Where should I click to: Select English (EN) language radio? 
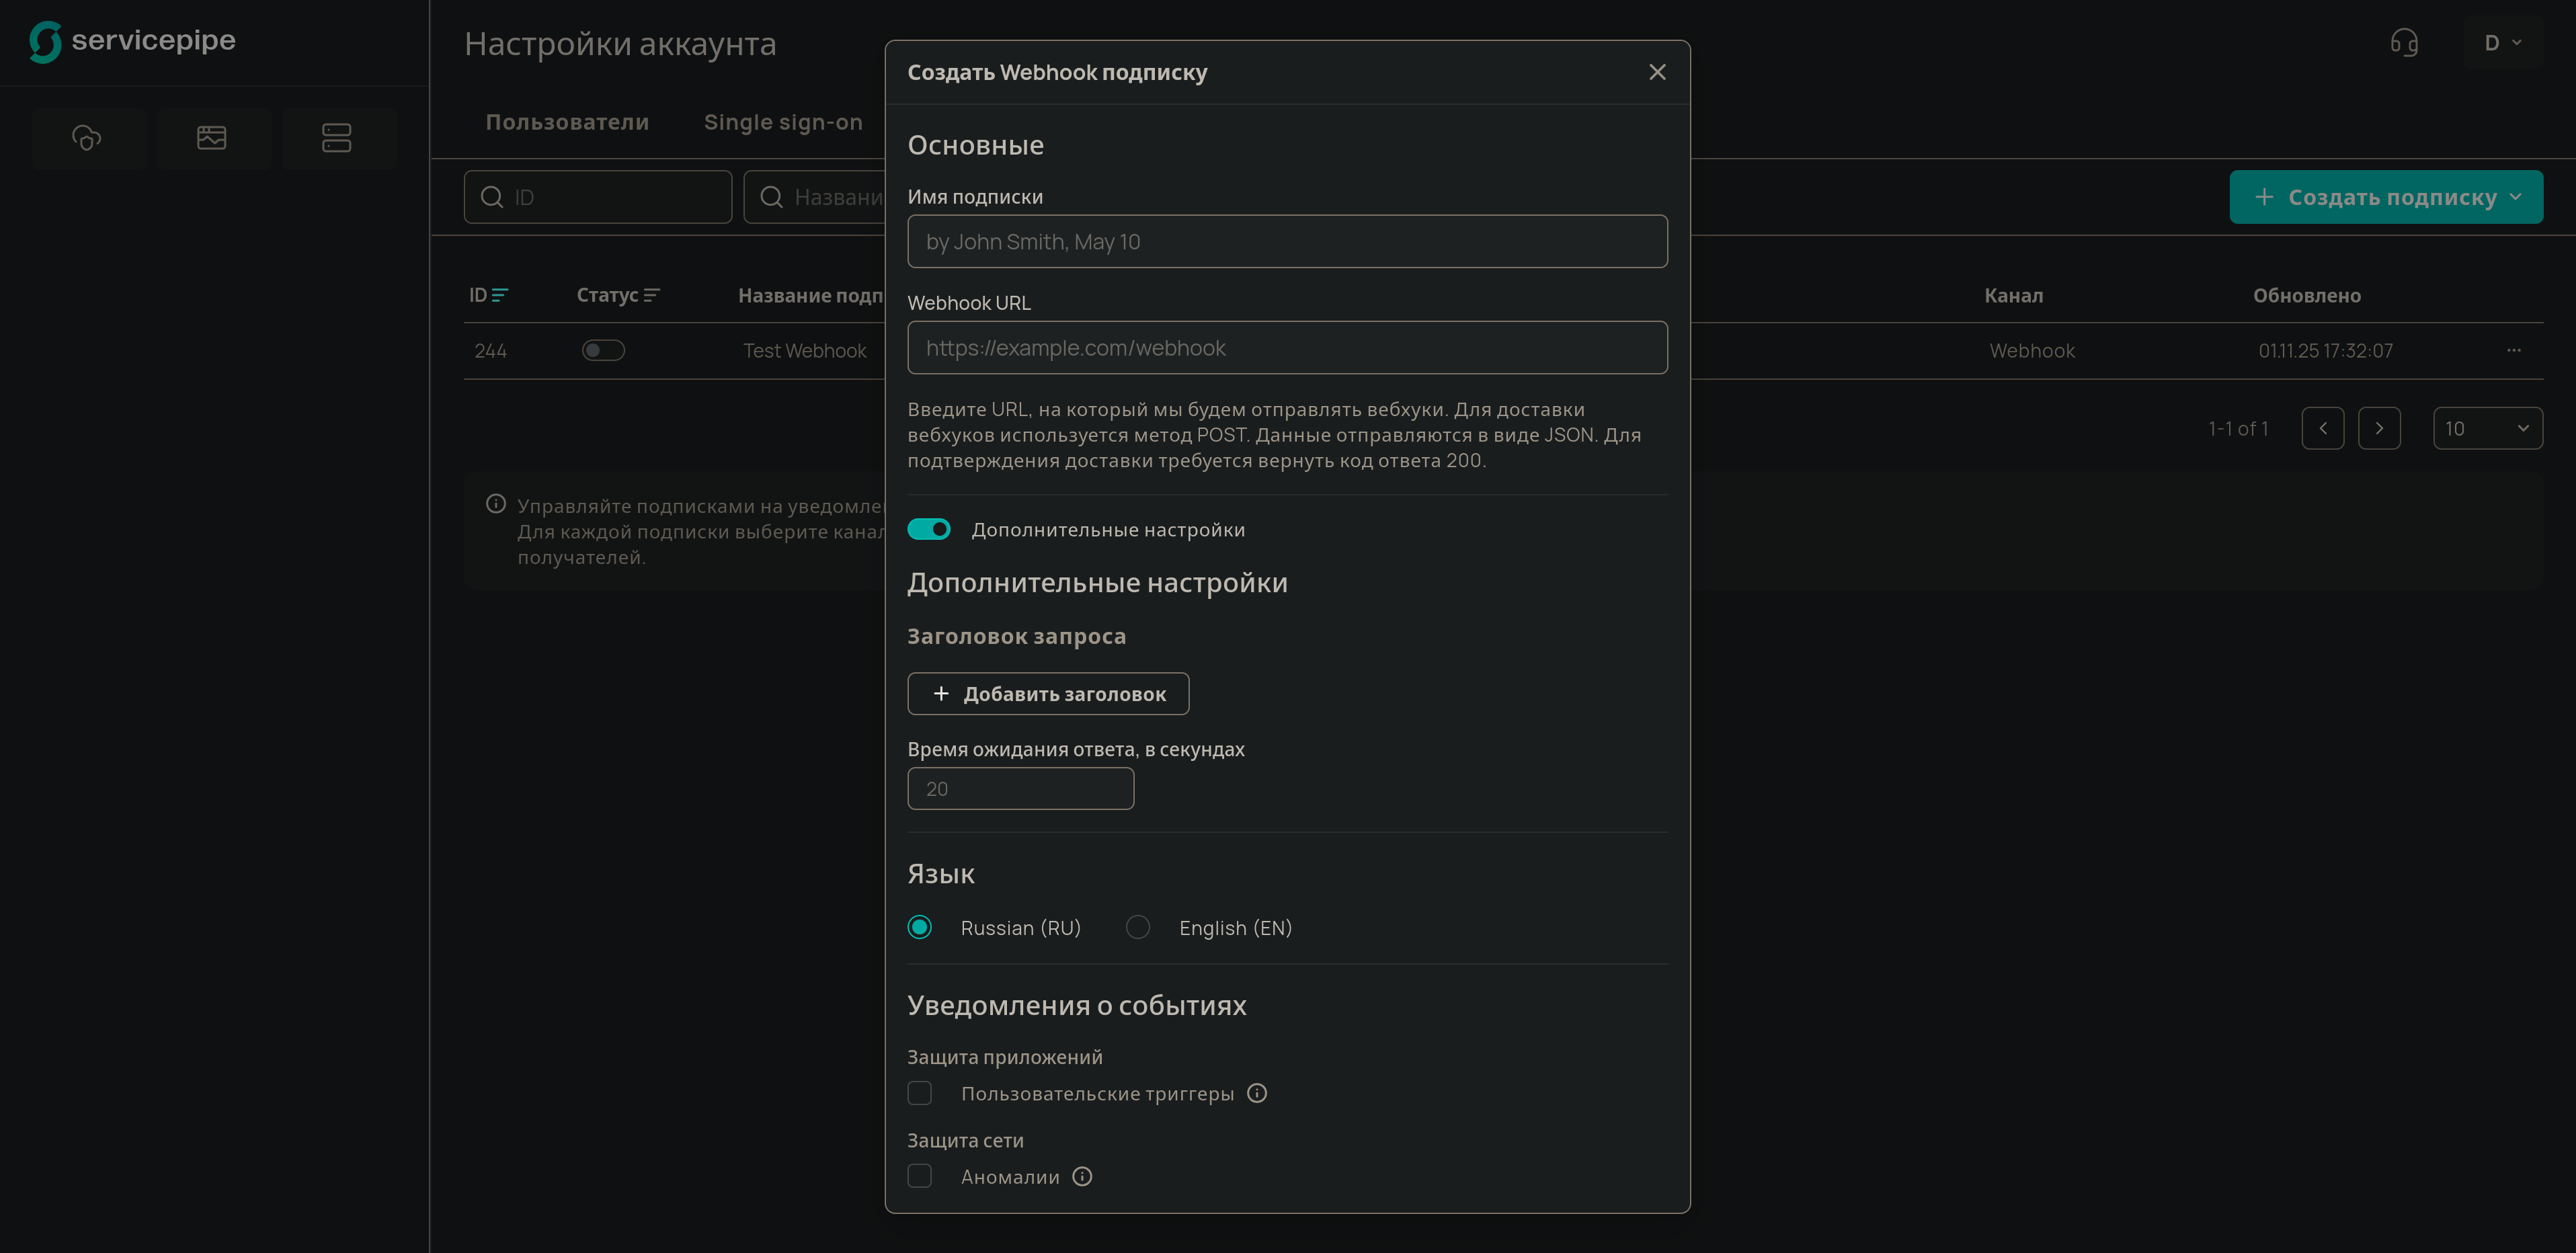pos(1137,927)
